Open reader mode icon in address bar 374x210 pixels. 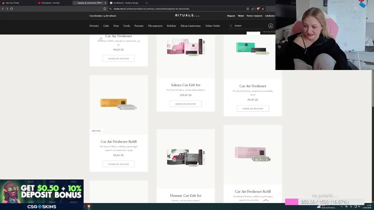coord(248,9)
